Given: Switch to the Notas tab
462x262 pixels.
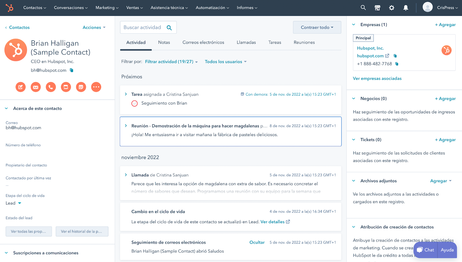Looking at the screenshot, I should coord(164,42).
